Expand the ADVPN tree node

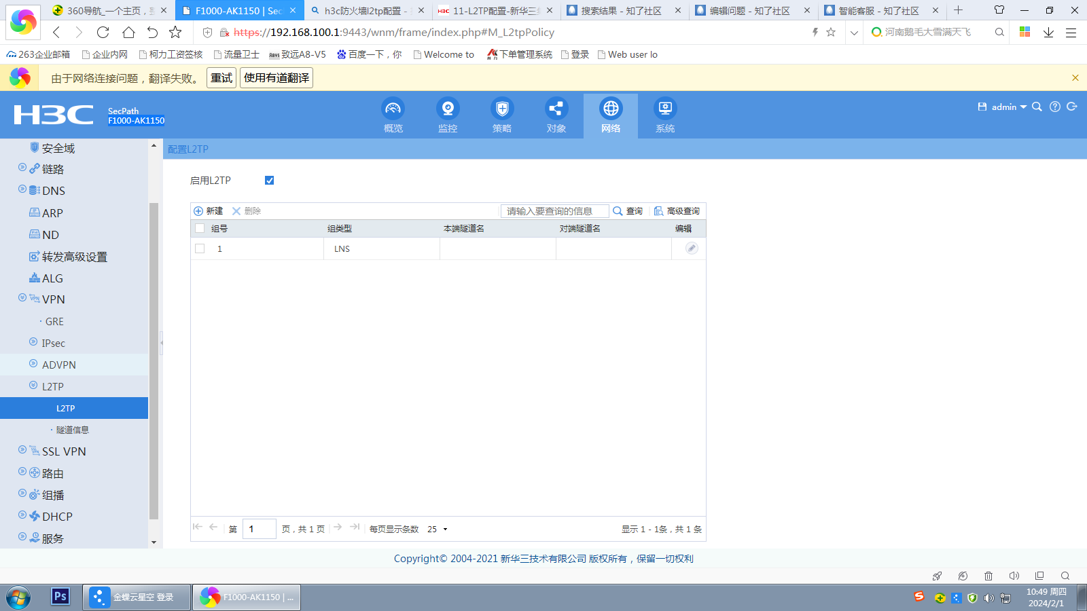tap(33, 364)
